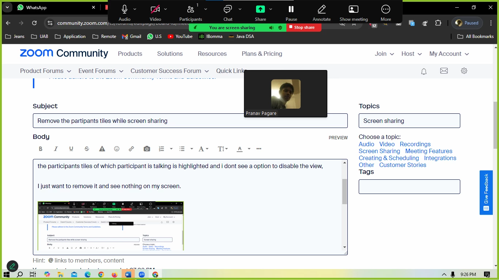The width and height of the screenshot is (499, 280).
Task: Open the Solutions menu
Action: 170,54
